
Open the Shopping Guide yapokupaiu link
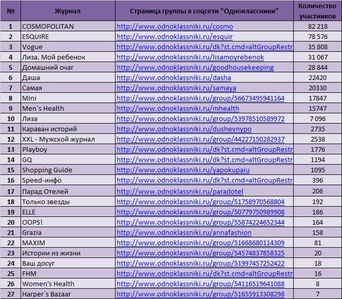(183, 170)
